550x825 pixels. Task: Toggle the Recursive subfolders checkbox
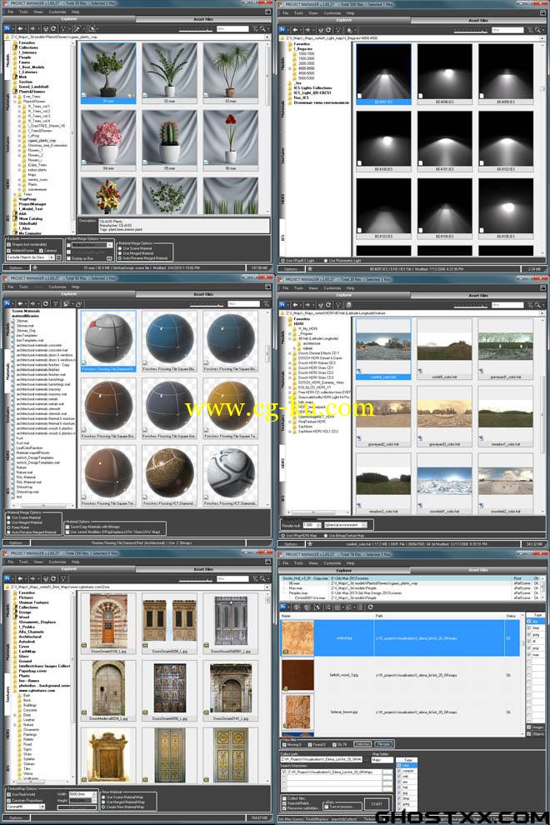(284, 808)
